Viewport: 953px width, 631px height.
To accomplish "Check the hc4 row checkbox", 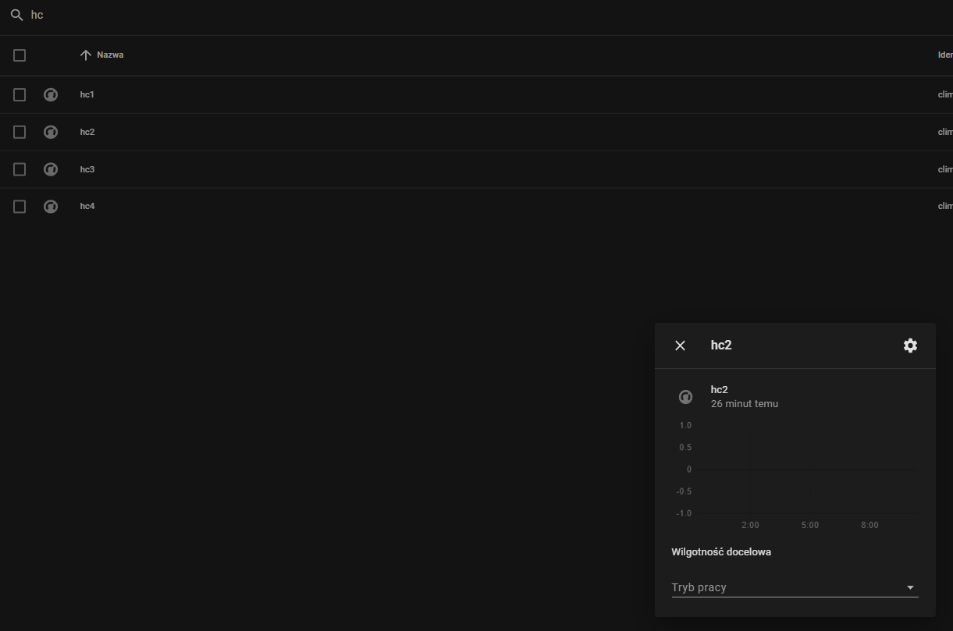I will (20, 207).
